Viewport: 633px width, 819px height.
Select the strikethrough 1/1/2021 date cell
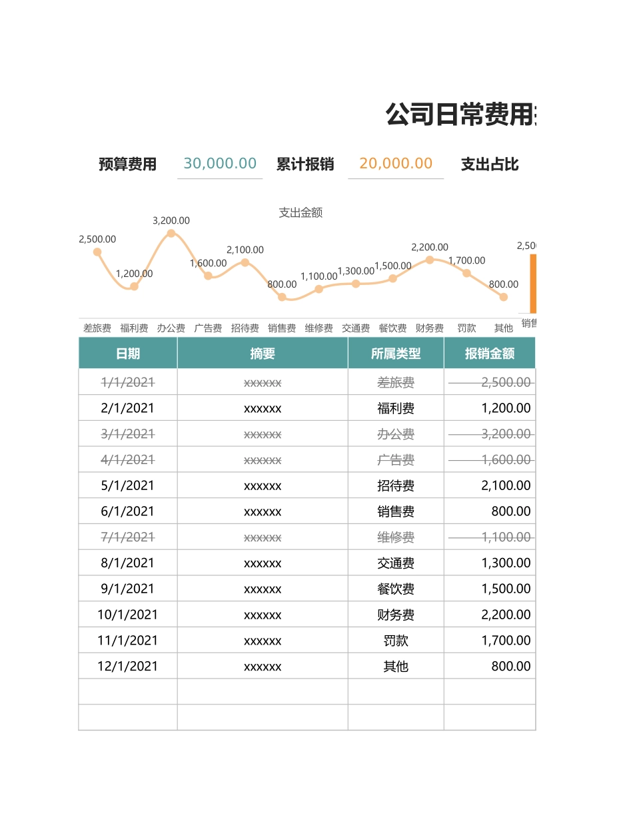click(127, 382)
